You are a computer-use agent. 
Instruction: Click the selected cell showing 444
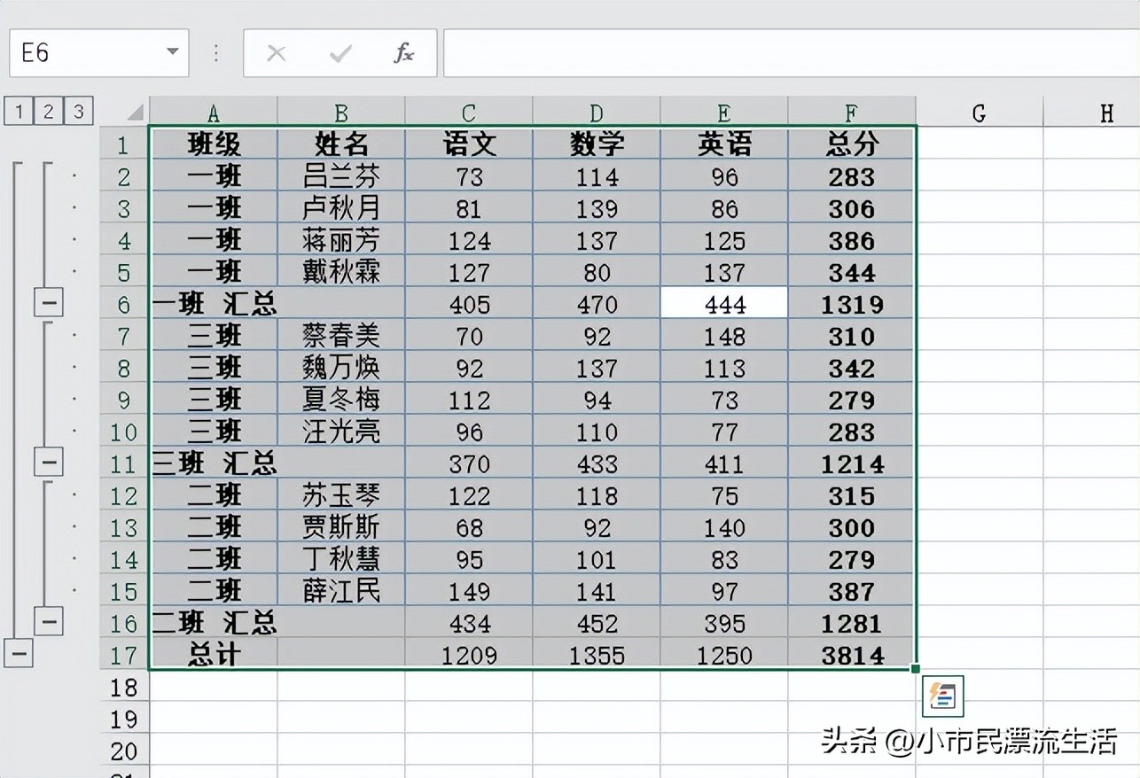(x=724, y=304)
